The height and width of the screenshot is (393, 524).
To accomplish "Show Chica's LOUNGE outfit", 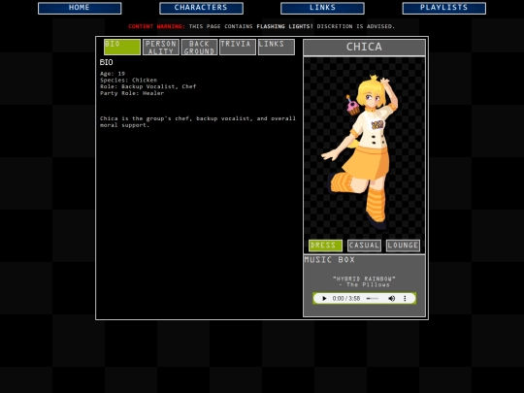I will (403, 246).
